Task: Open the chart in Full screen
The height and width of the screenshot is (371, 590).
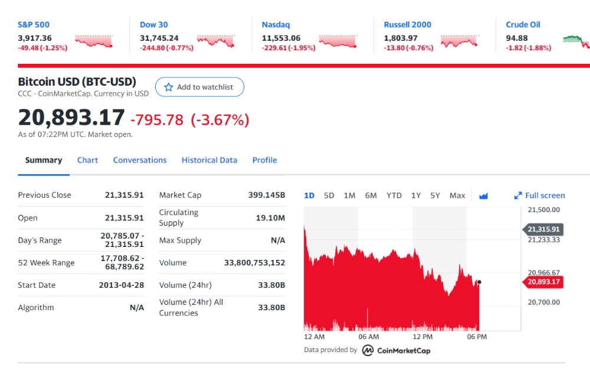Action: pyautogui.click(x=540, y=196)
